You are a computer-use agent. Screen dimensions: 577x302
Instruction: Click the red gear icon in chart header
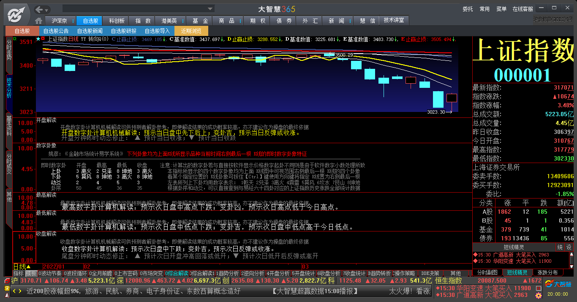click(43, 39)
